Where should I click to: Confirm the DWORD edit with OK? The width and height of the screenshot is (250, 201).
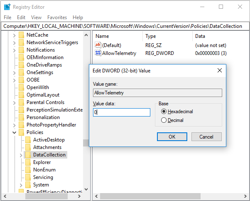(172, 137)
